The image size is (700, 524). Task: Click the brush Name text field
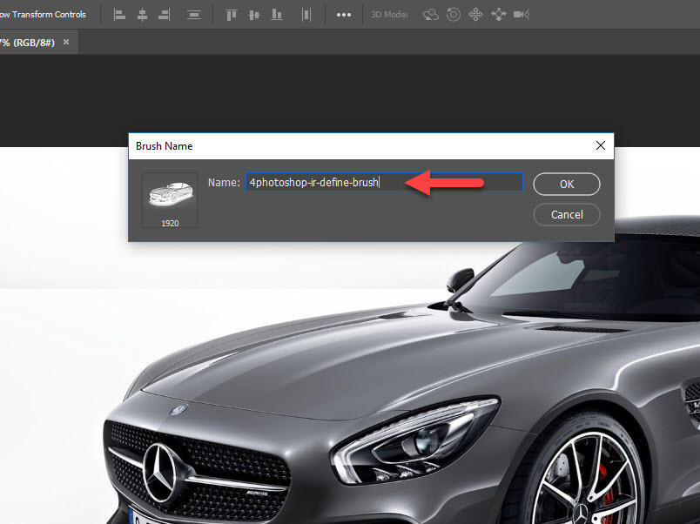(x=384, y=182)
